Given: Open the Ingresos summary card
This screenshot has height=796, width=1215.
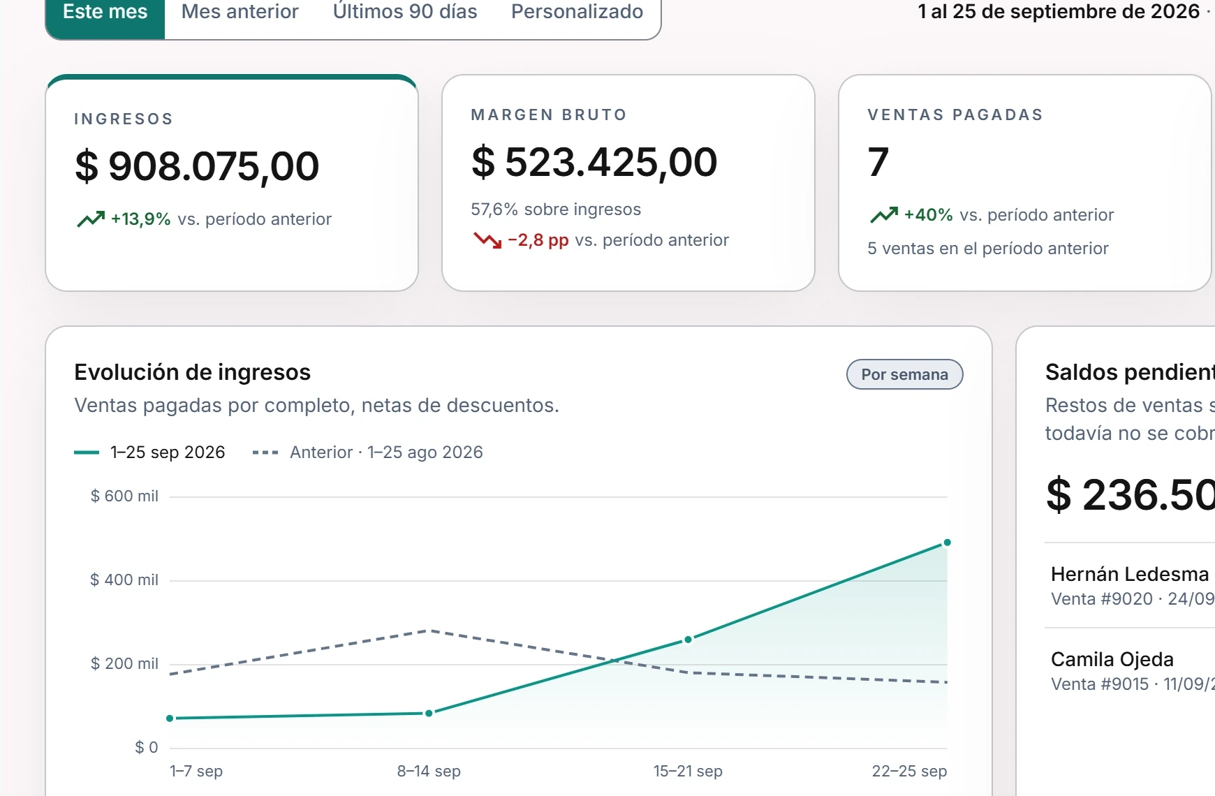Looking at the screenshot, I should [x=232, y=183].
